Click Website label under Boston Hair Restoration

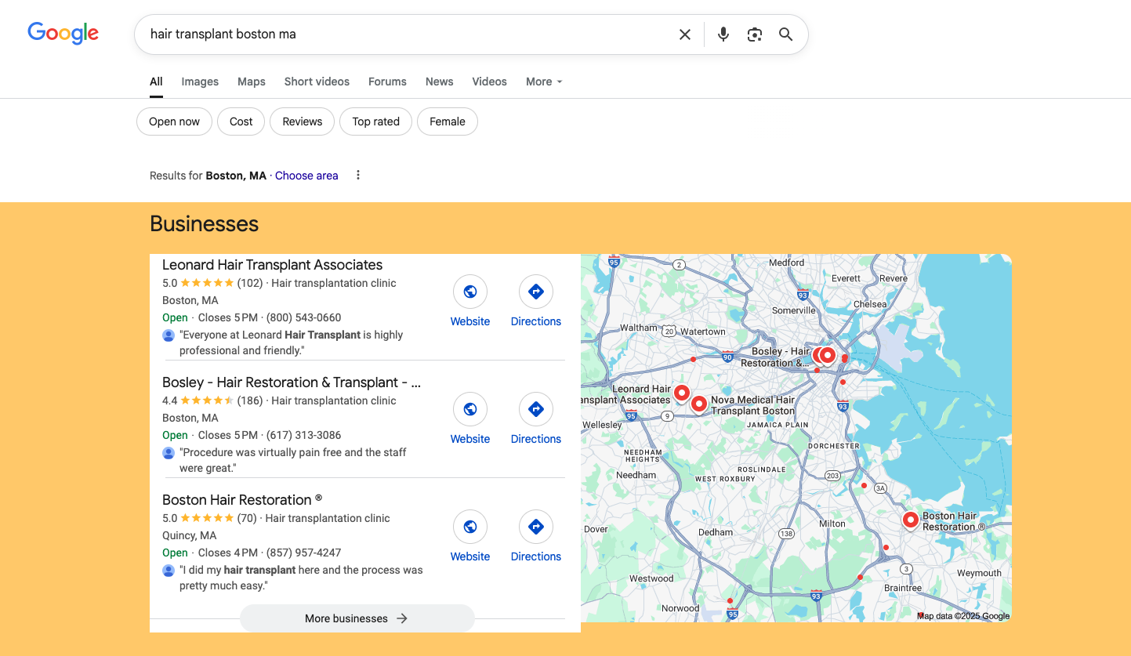(x=470, y=556)
